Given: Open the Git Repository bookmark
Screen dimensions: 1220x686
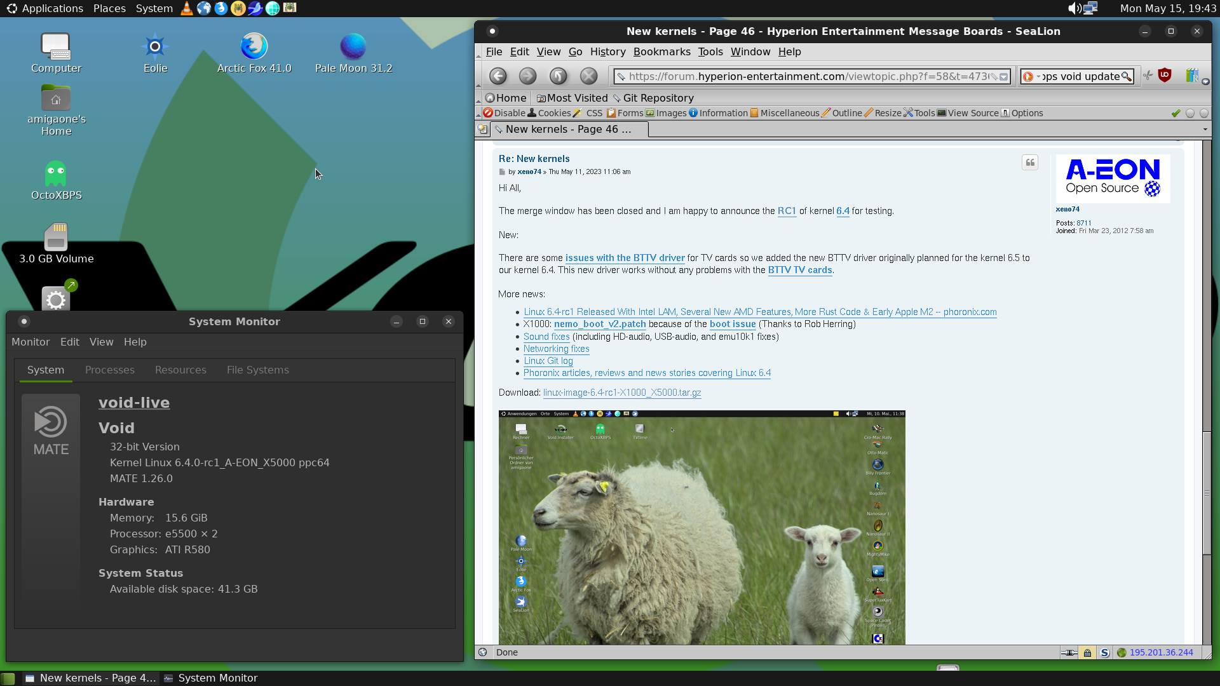Looking at the screenshot, I should point(653,98).
